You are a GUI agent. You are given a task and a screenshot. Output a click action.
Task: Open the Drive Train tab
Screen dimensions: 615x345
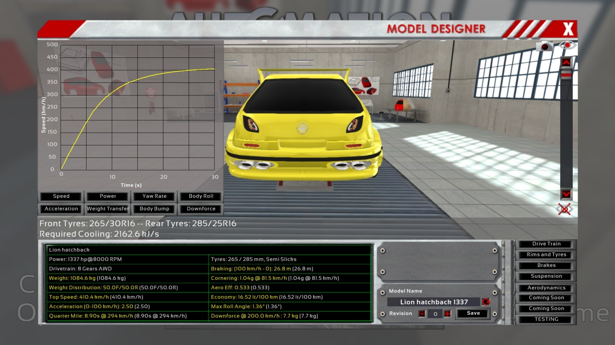click(x=546, y=244)
